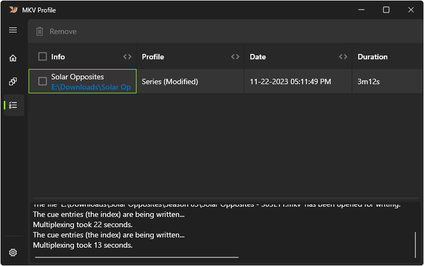Click the Info column resize arrows
The height and width of the screenshot is (266, 424).
click(x=127, y=57)
